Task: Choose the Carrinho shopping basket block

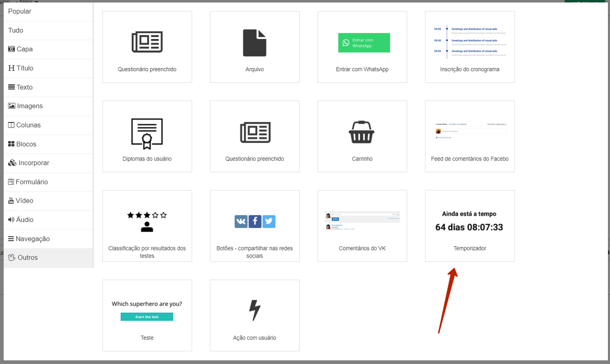Action: coord(362,136)
